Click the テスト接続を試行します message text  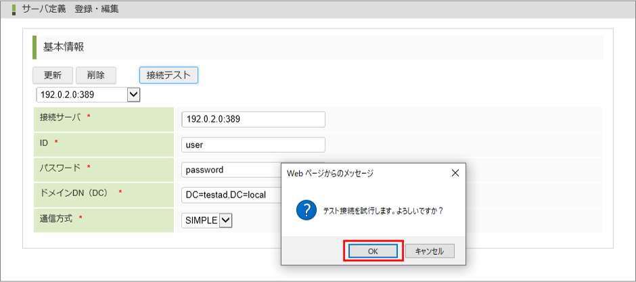pos(384,211)
